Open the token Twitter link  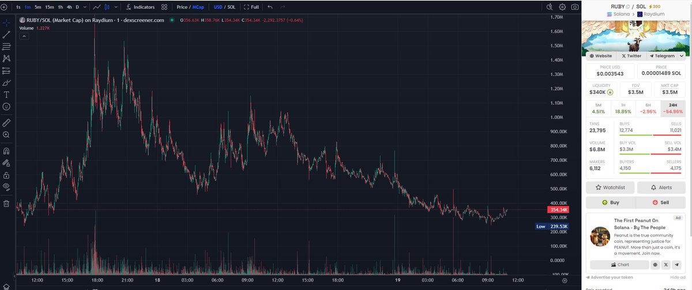tap(631, 56)
